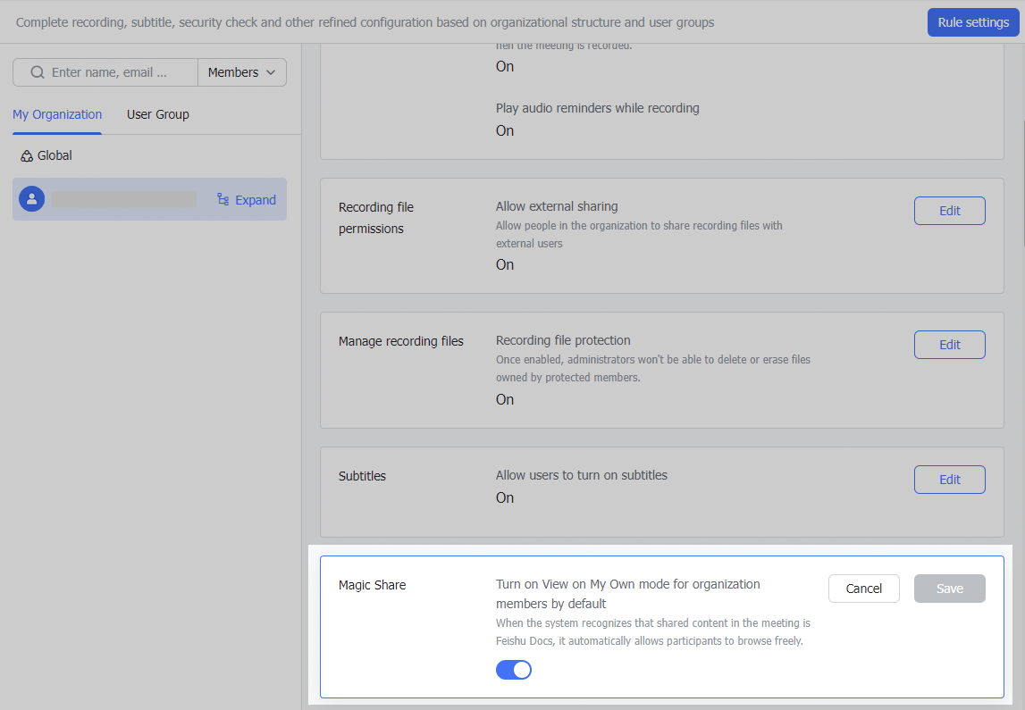The image size is (1025, 710).
Task: Open the Members dropdown
Action: [x=242, y=72]
